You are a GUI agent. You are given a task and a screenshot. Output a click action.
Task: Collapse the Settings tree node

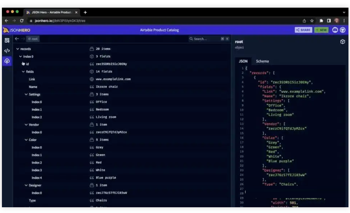click(x=26, y=94)
